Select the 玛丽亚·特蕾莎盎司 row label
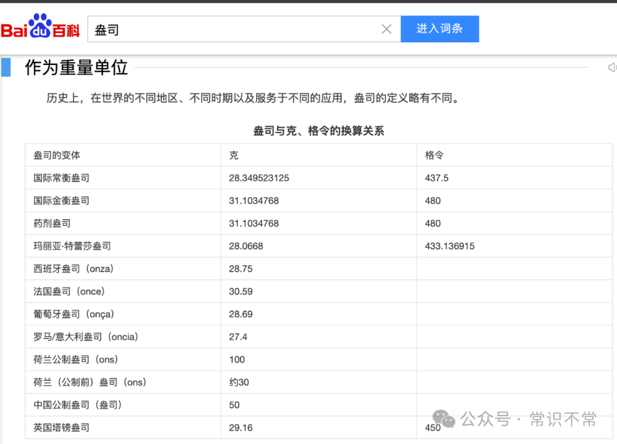Image resolution: width=617 pixels, height=444 pixels. 72,247
